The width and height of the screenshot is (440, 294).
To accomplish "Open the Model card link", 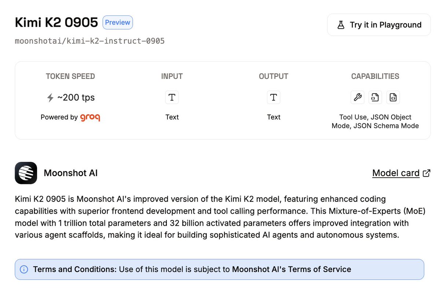I will point(396,173).
